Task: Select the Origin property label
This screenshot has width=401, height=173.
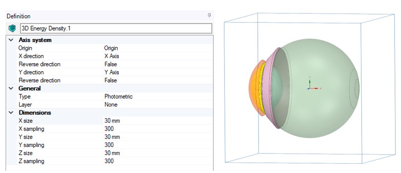Action: (25, 48)
